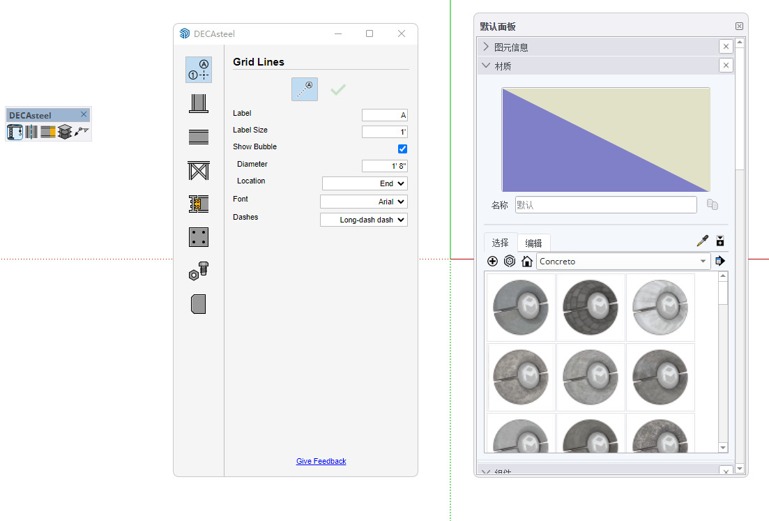
Task: Click the beam connection icon in sidebar
Action: (199, 204)
